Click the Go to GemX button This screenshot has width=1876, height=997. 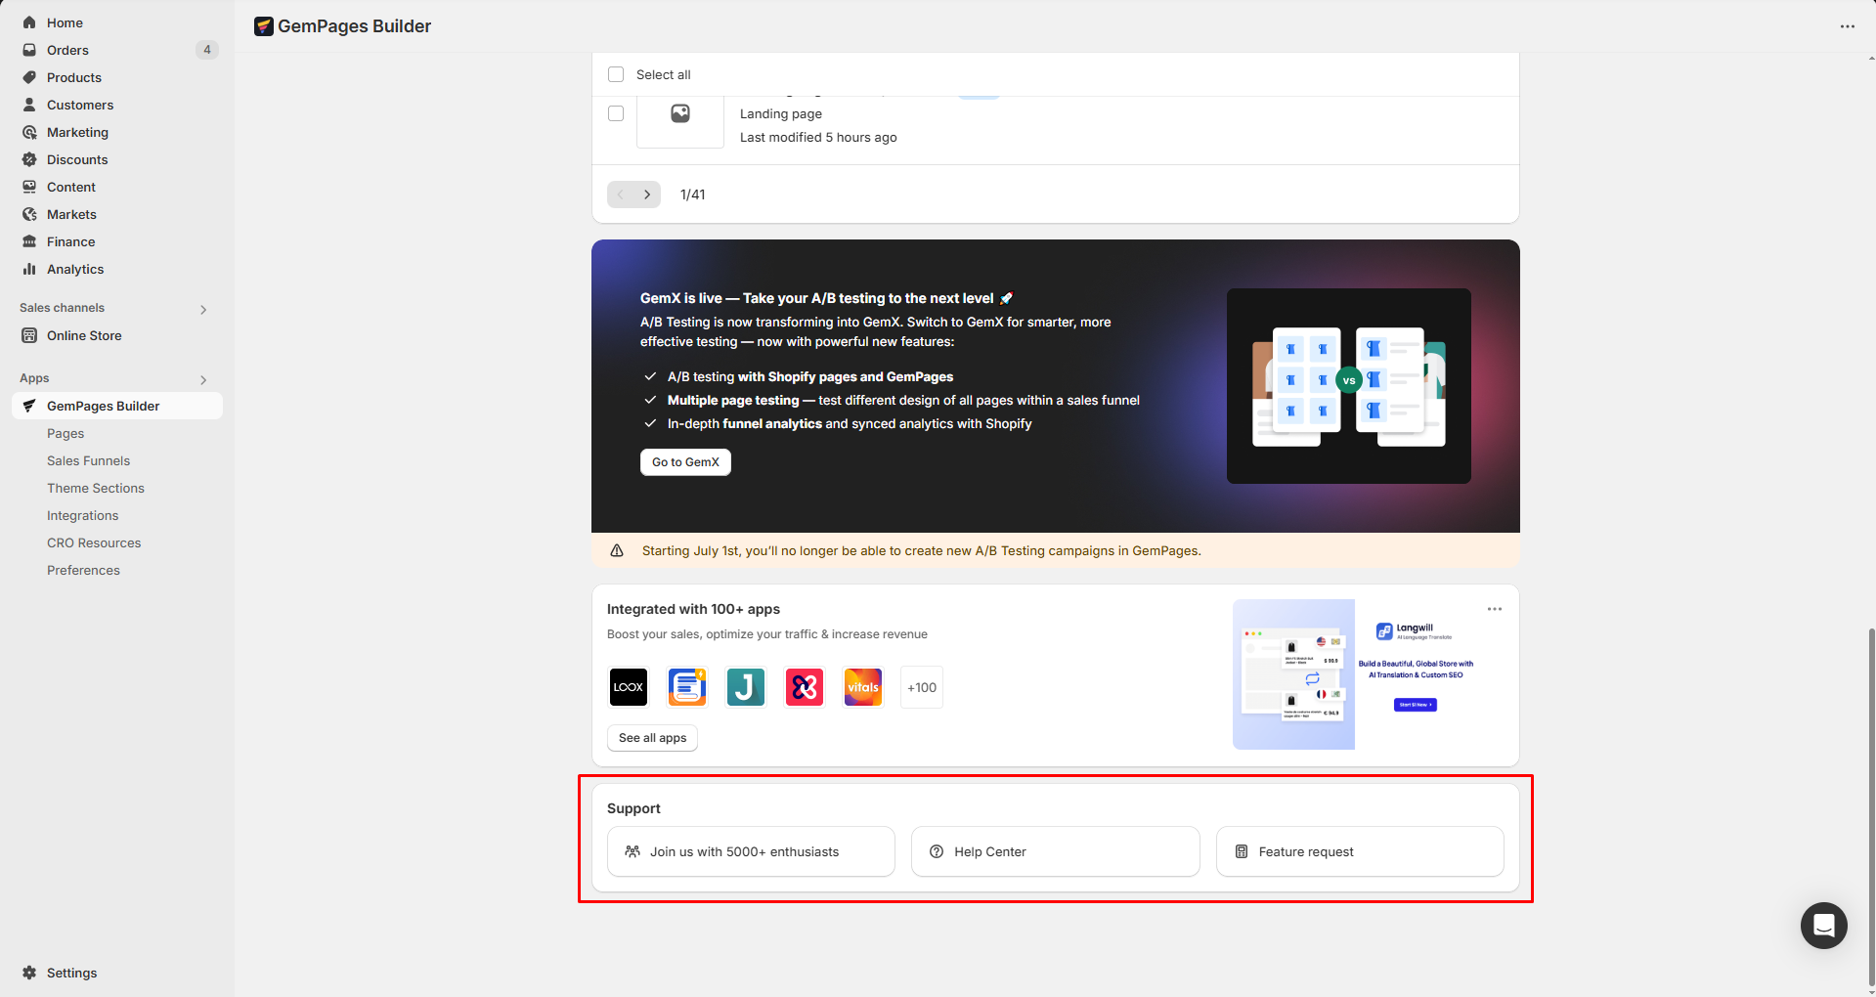click(685, 462)
